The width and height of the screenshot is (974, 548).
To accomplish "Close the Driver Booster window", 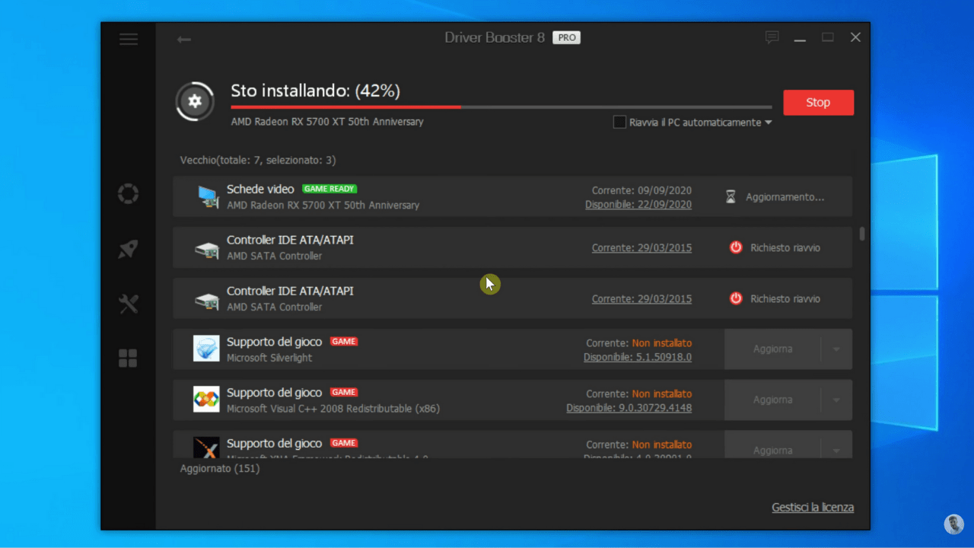I will pos(855,37).
